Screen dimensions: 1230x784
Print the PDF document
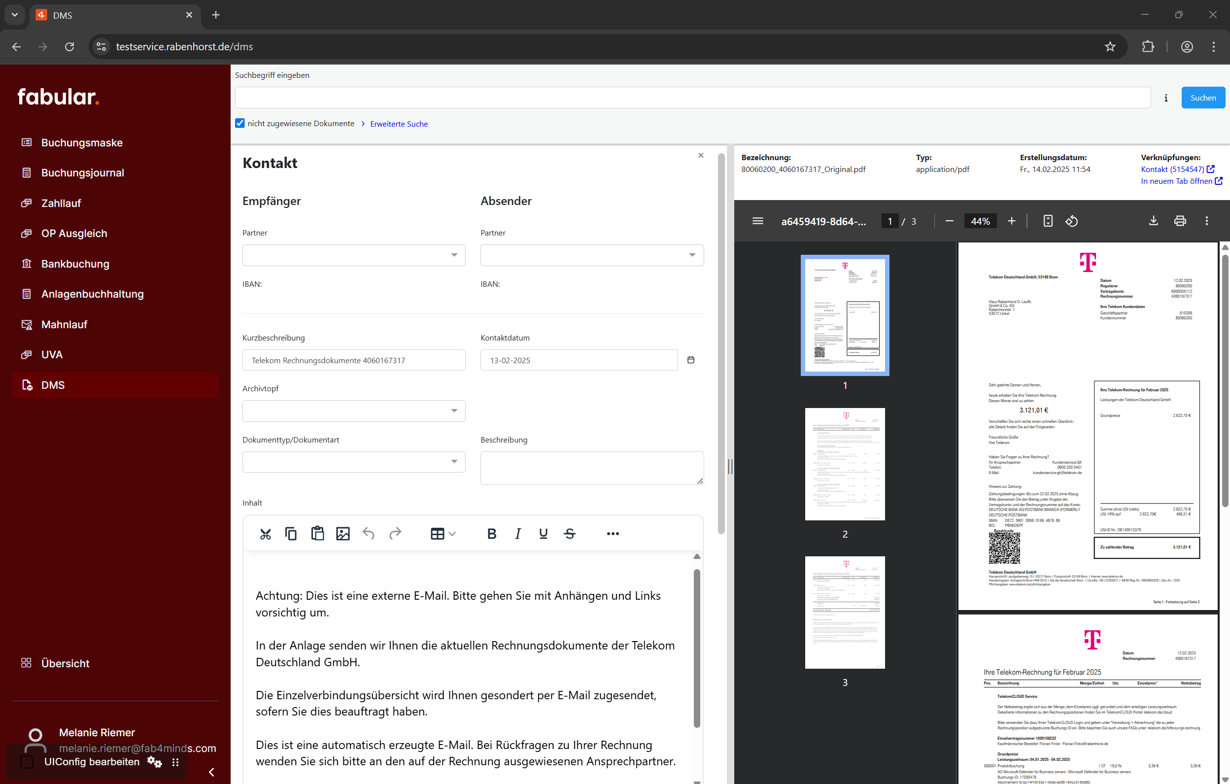tap(1180, 221)
